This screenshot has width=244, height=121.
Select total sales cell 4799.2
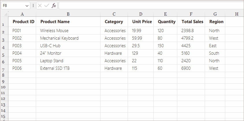[191, 38]
